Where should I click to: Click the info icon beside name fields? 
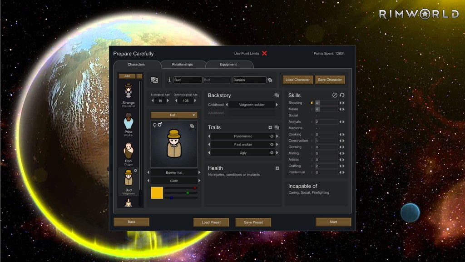click(169, 80)
